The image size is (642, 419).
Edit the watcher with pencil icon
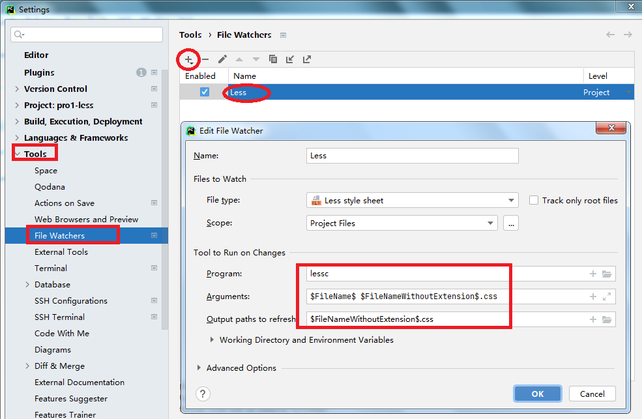pyautogui.click(x=222, y=59)
